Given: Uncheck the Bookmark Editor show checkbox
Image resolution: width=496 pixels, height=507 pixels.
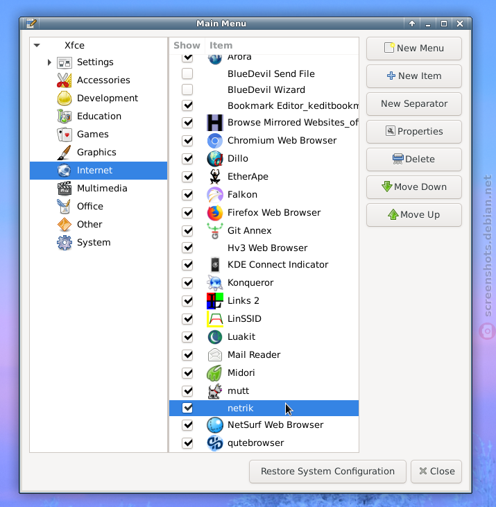Looking at the screenshot, I should (x=187, y=105).
